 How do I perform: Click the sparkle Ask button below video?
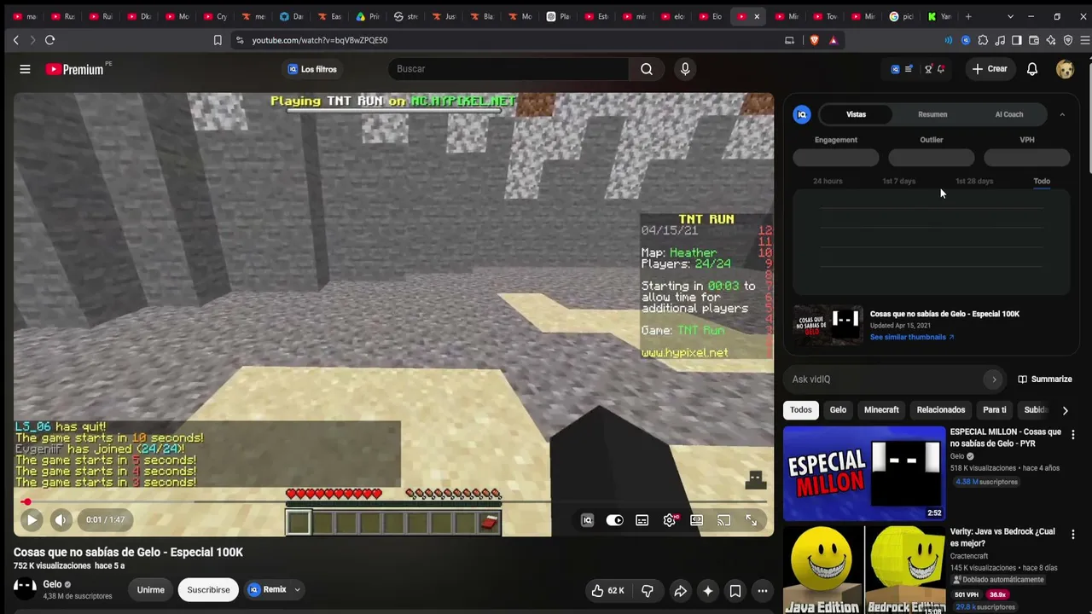[707, 590]
